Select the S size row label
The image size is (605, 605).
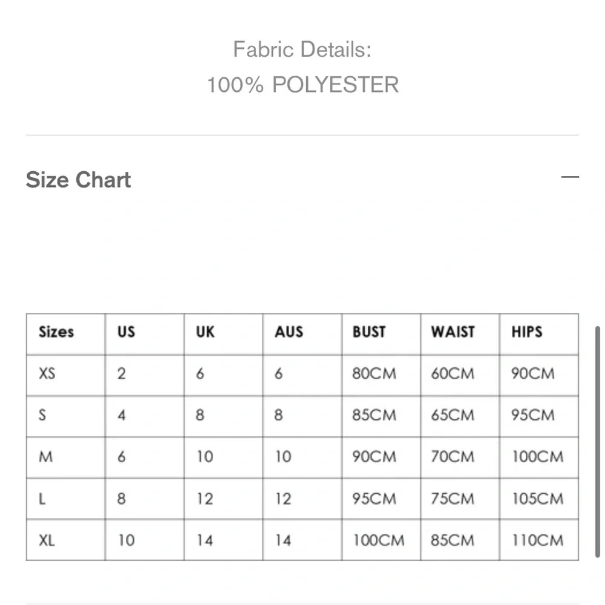pyautogui.click(x=42, y=416)
